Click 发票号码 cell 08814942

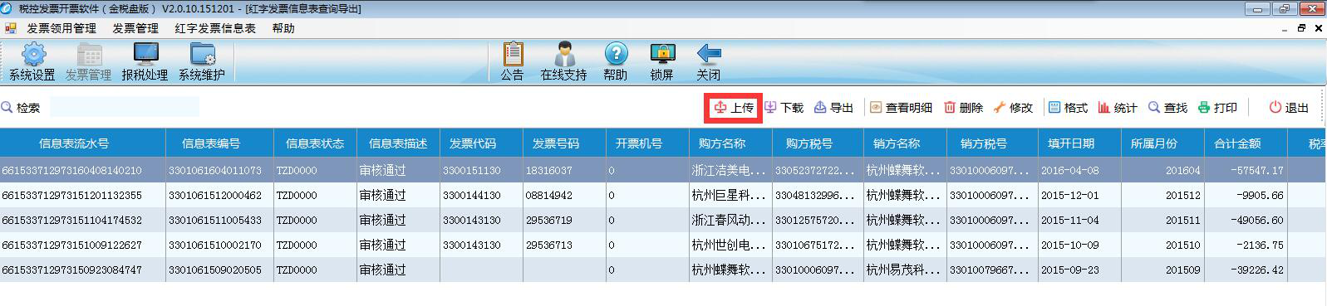point(565,195)
